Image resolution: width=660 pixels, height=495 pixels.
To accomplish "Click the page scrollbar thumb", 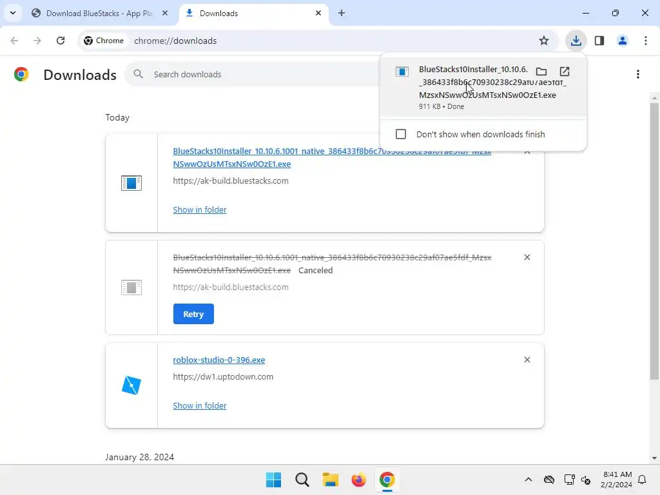I will click(x=654, y=241).
